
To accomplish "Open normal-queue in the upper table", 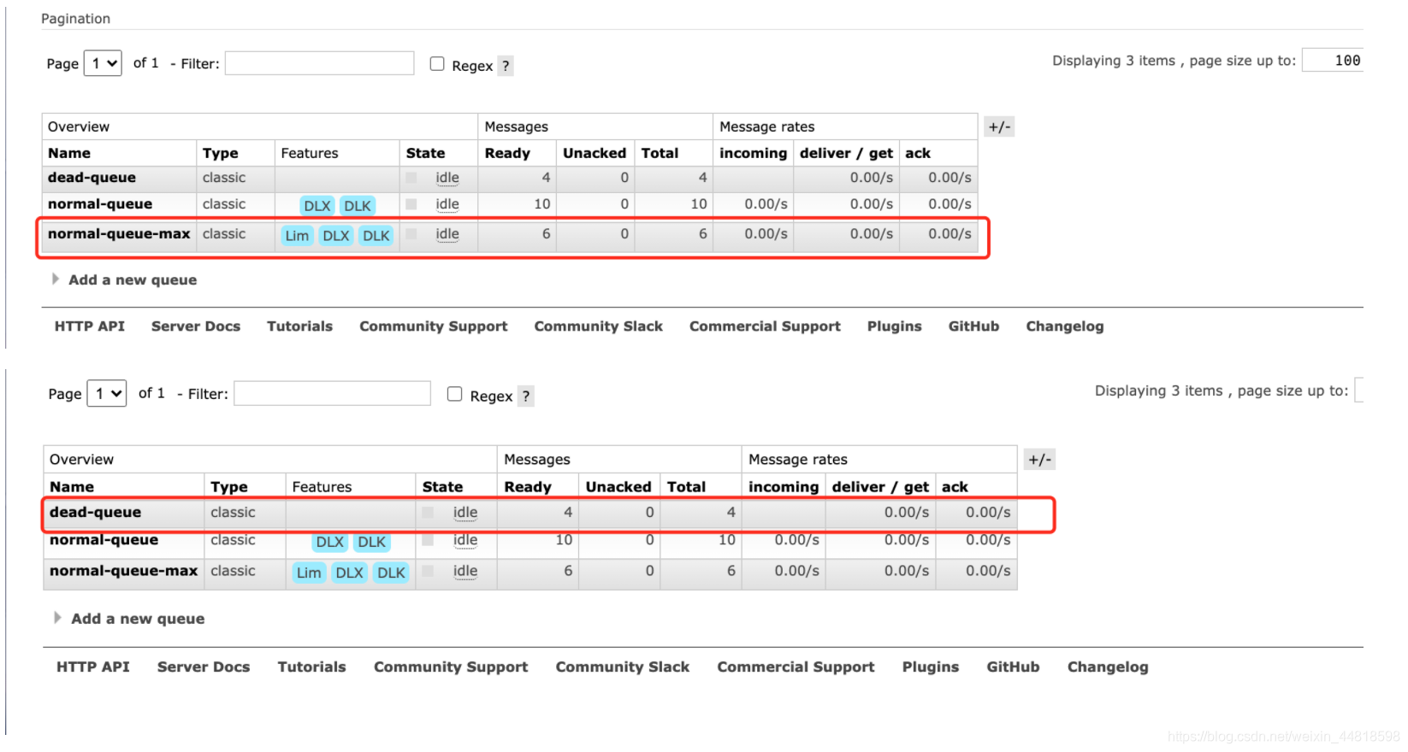I will (100, 204).
